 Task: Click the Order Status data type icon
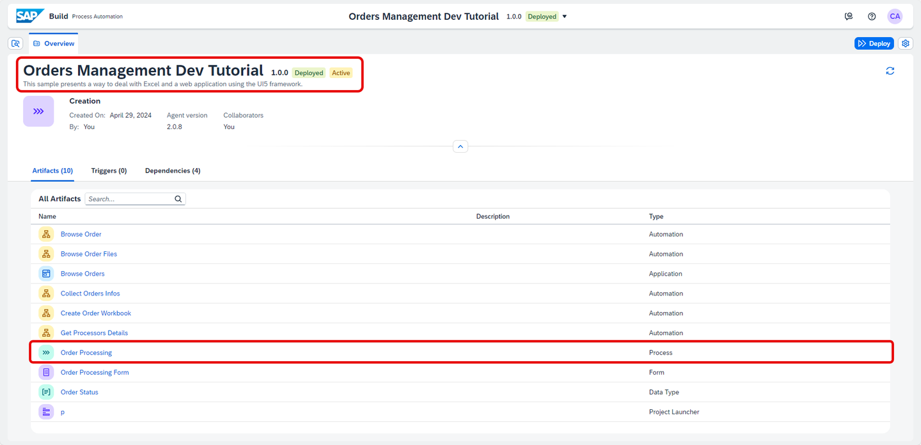[x=46, y=392]
